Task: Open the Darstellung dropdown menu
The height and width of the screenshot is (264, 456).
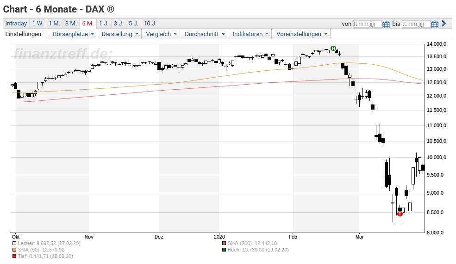Action: coord(120,34)
